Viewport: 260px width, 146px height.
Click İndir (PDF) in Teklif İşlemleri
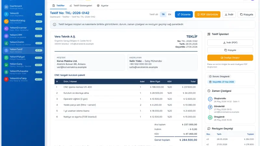tap(230, 43)
